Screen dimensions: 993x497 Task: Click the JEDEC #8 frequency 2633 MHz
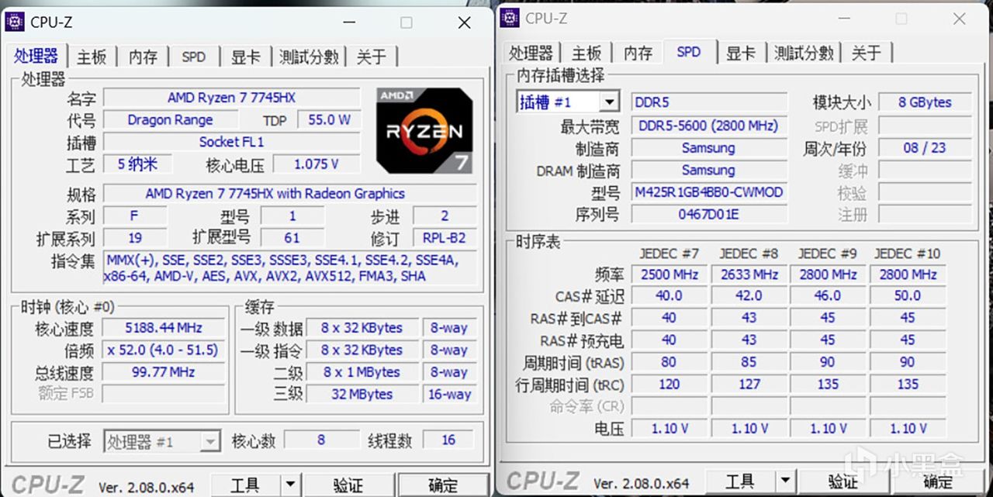click(749, 274)
